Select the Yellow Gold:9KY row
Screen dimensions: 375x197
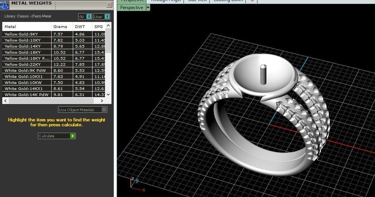(54, 34)
